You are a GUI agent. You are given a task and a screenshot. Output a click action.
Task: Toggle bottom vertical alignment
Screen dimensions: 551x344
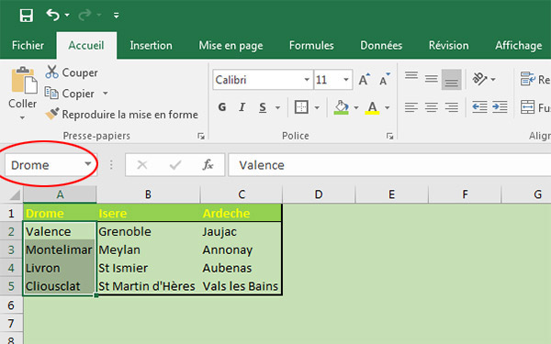click(x=452, y=80)
